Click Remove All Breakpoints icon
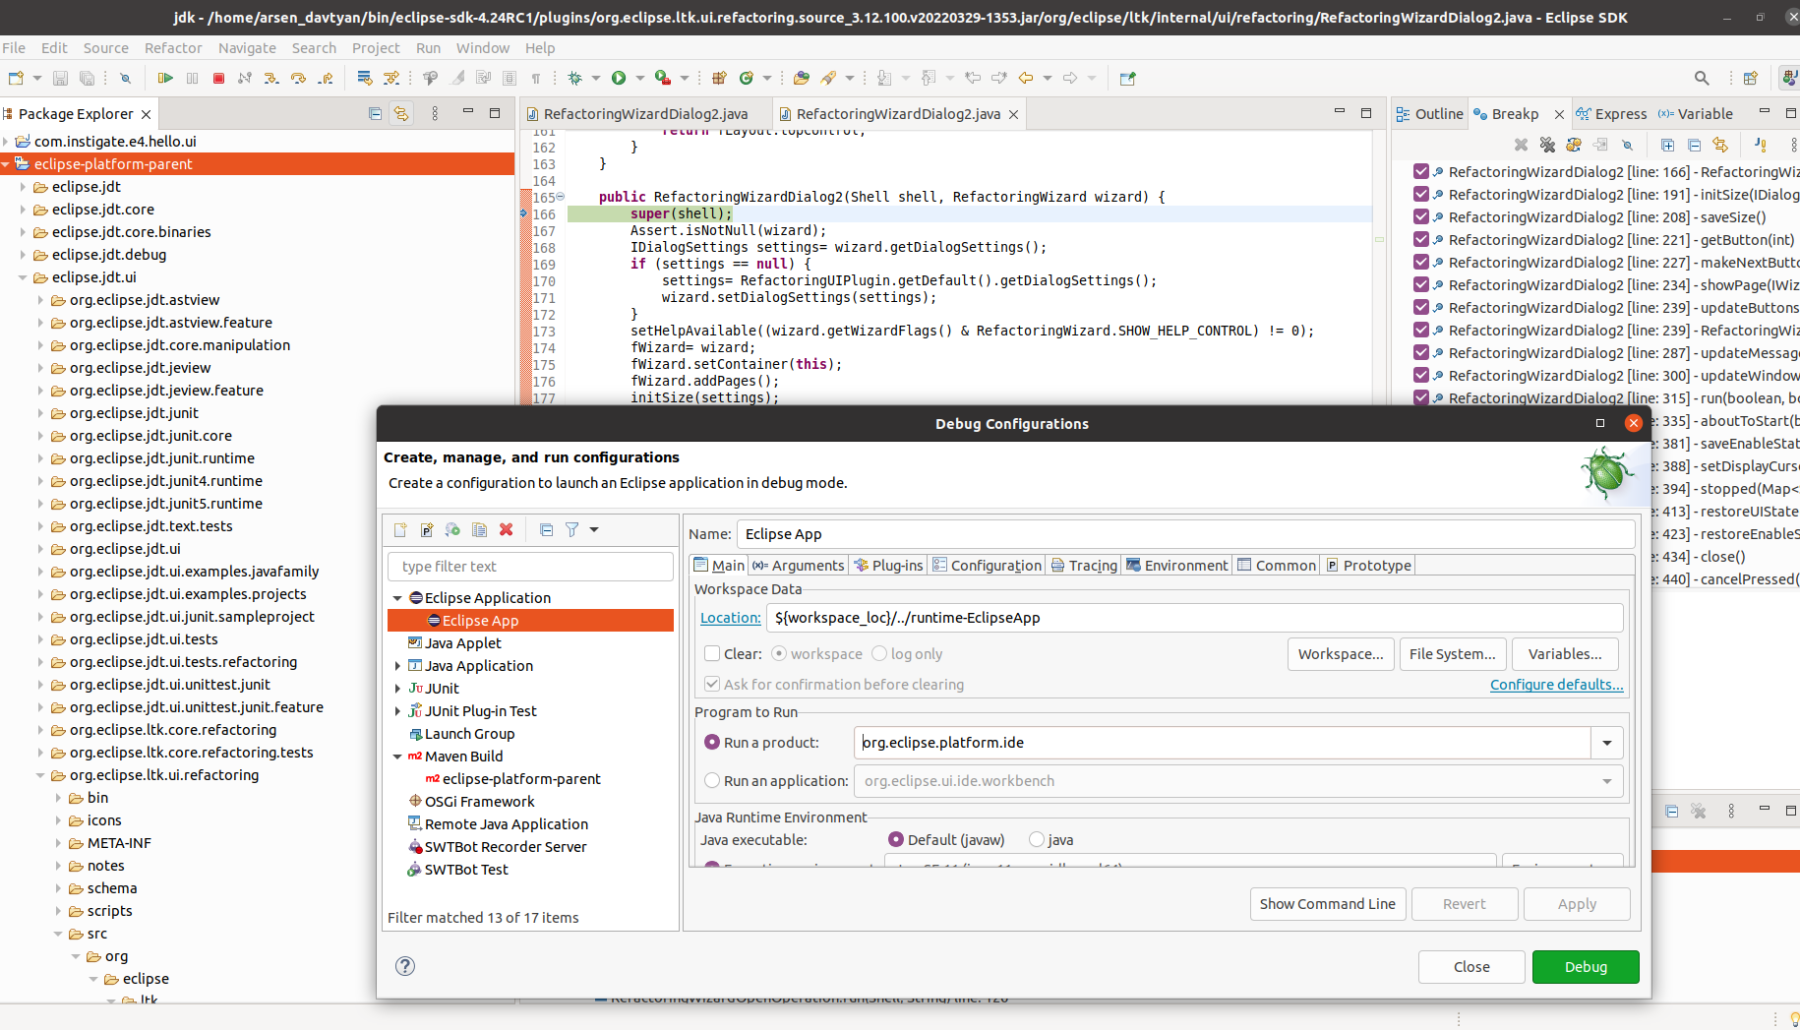This screenshot has height=1030, width=1800. pyautogui.click(x=1547, y=145)
